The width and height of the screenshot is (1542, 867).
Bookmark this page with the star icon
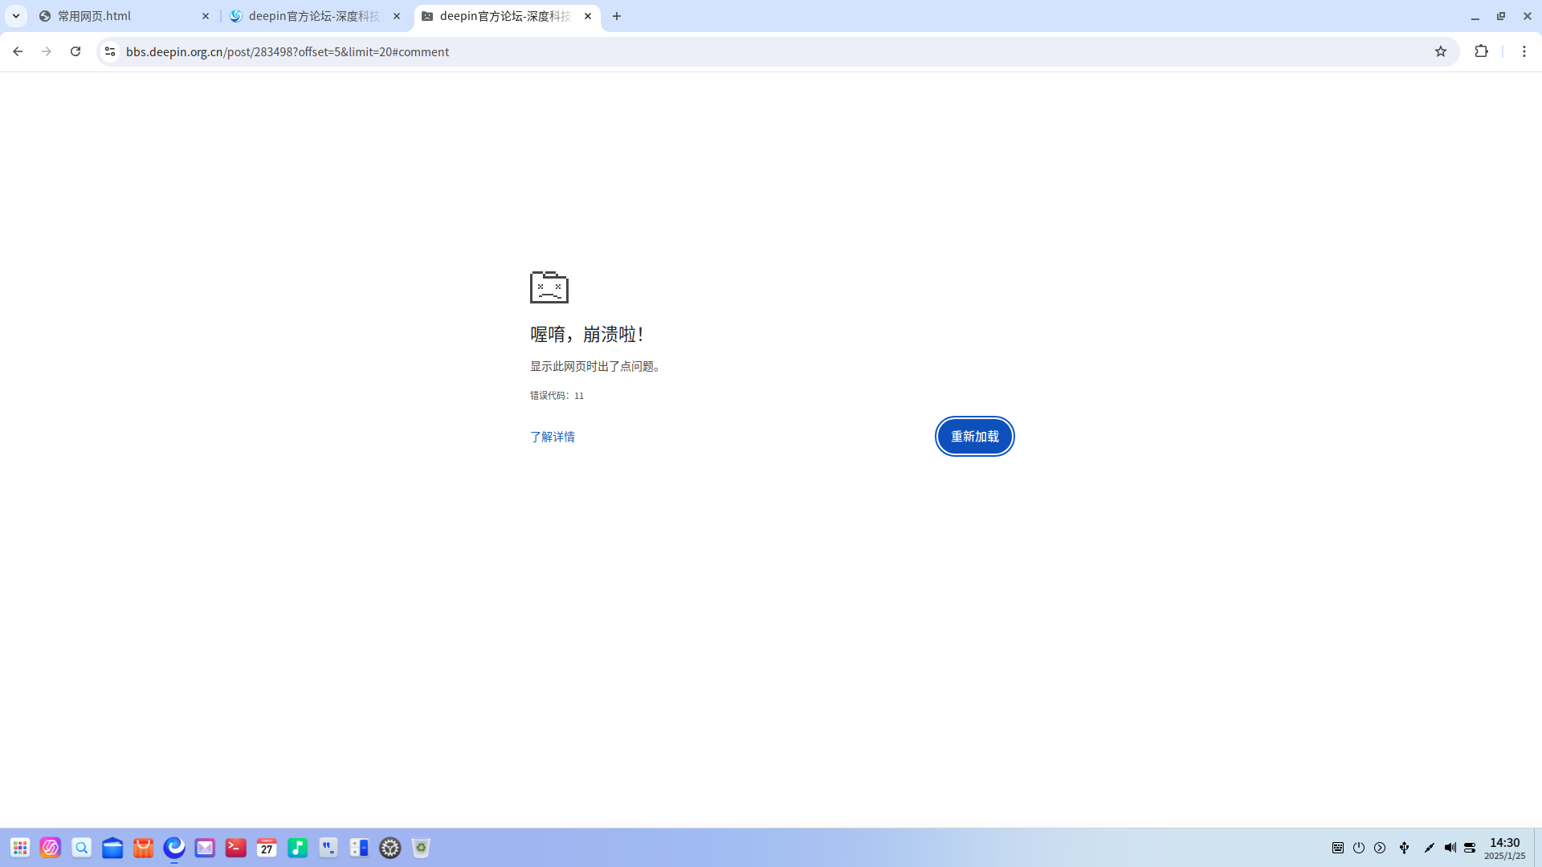point(1441,51)
